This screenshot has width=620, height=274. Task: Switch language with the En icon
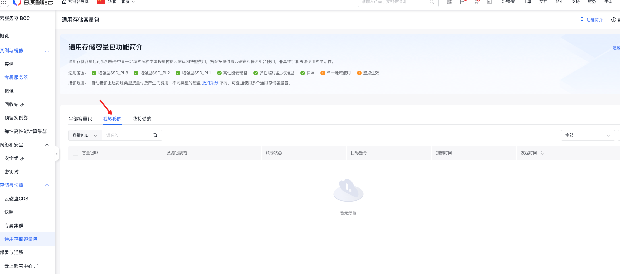coord(489,2)
